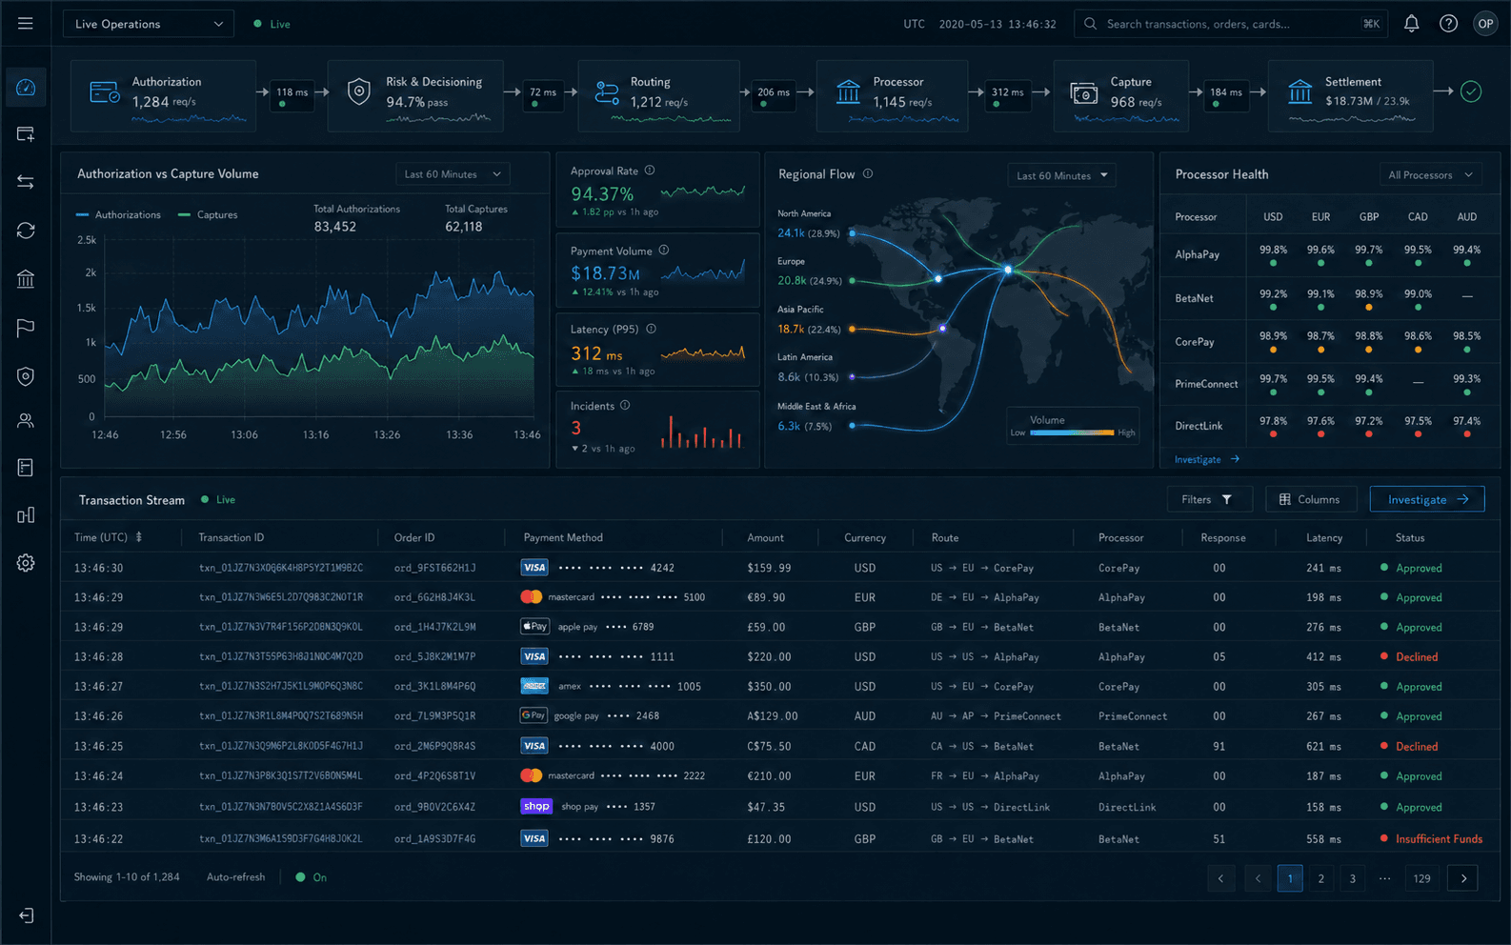Click the Routing stage card

coord(658,95)
